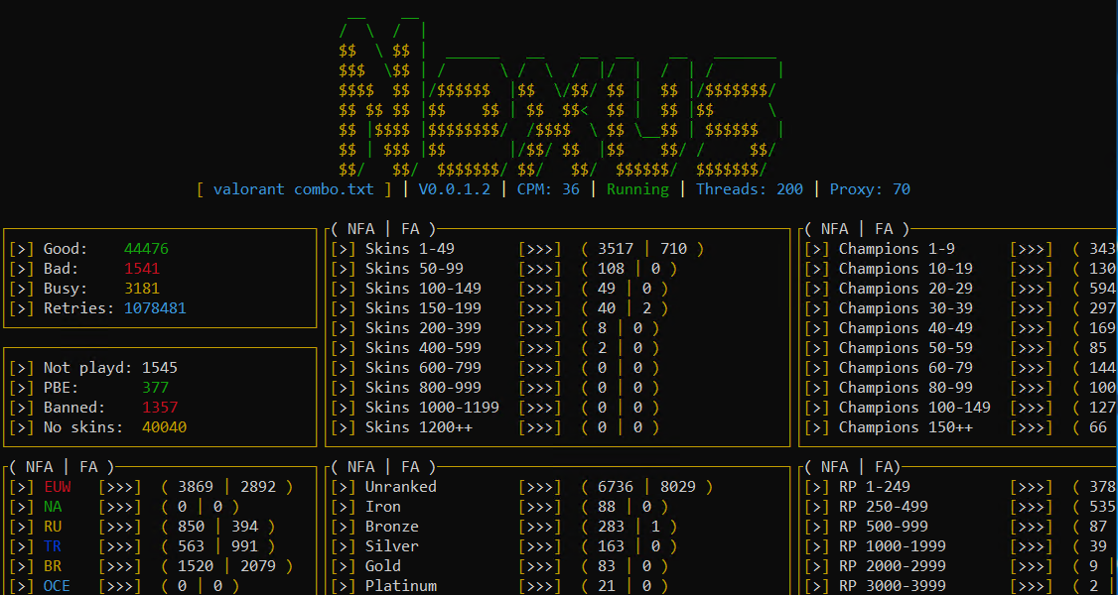Image resolution: width=1118 pixels, height=595 pixels.
Task: Click the 'Champions 60-79' row label
Action: (x=906, y=368)
